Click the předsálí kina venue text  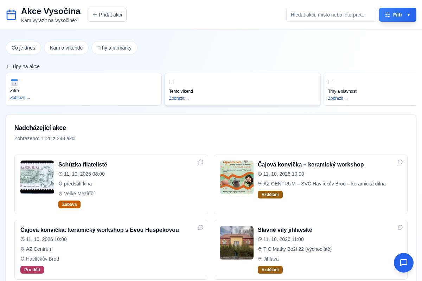(x=78, y=184)
